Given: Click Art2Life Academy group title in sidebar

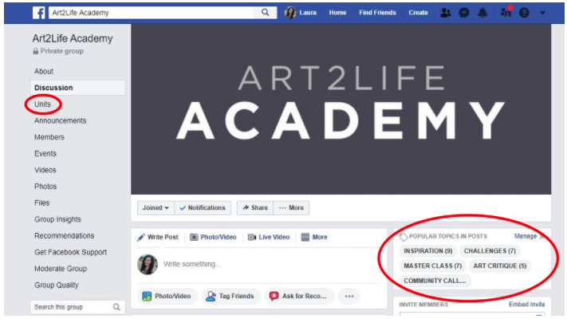Looking at the screenshot, I should pos(73,39).
